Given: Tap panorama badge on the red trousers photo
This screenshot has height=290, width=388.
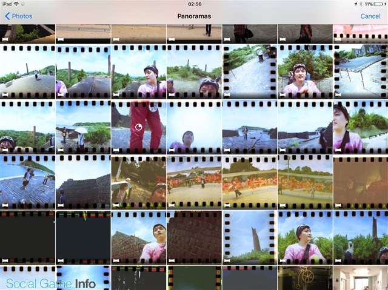Looking at the screenshot, I should click(x=116, y=150).
